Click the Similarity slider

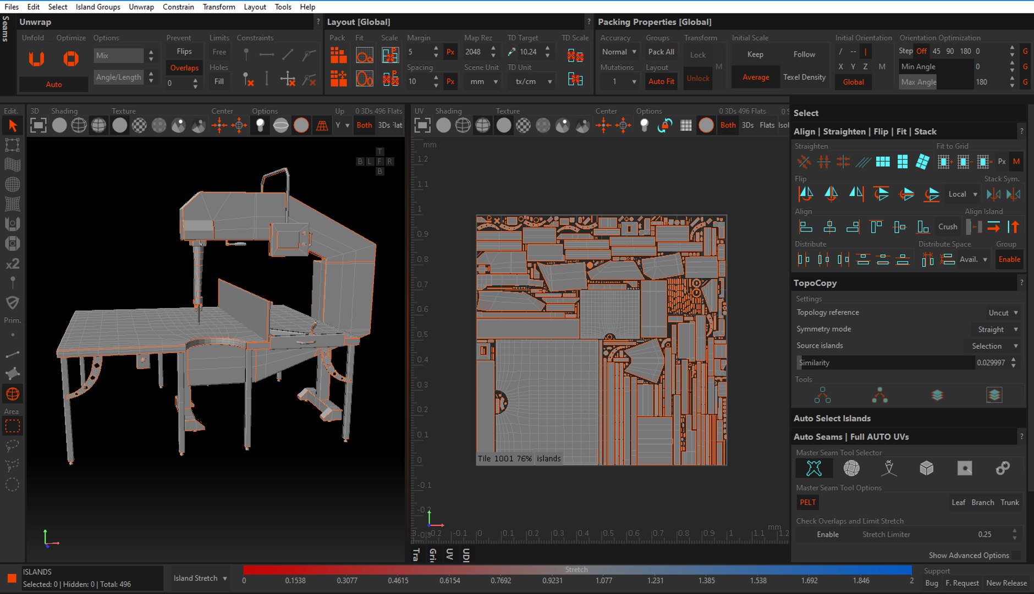[x=886, y=362]
